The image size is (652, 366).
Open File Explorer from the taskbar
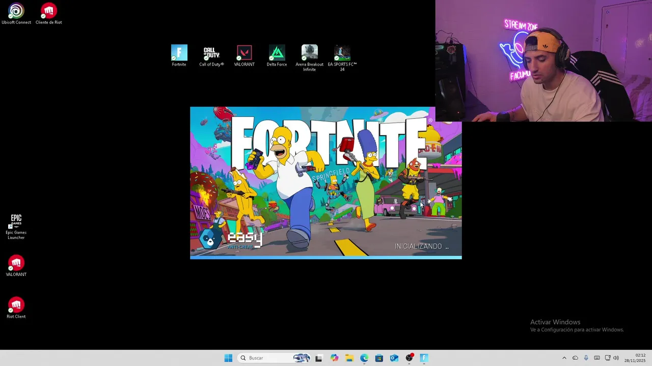click(349, 358)
